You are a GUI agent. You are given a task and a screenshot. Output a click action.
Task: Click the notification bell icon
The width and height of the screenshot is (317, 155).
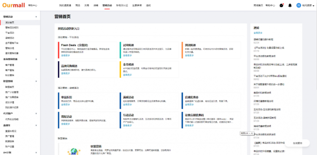click(290, 5)
